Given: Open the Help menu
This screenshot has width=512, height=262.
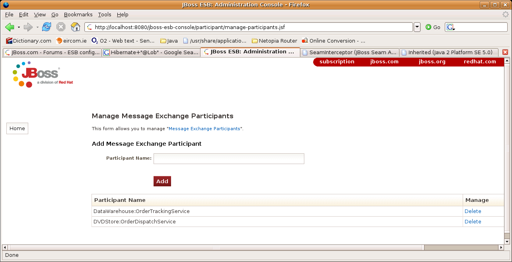Looking at the screenshot, I should pyautogui.click(x=123, y=14).
